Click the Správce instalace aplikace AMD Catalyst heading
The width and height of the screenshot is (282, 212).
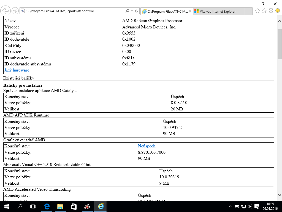tap(40, 91)
